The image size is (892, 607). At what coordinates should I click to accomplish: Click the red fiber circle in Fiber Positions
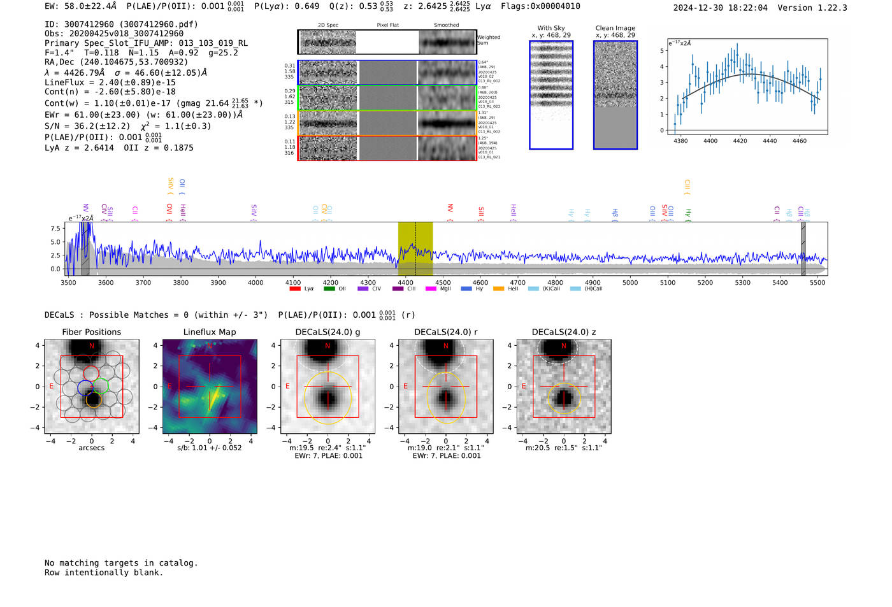click(90, 374)
